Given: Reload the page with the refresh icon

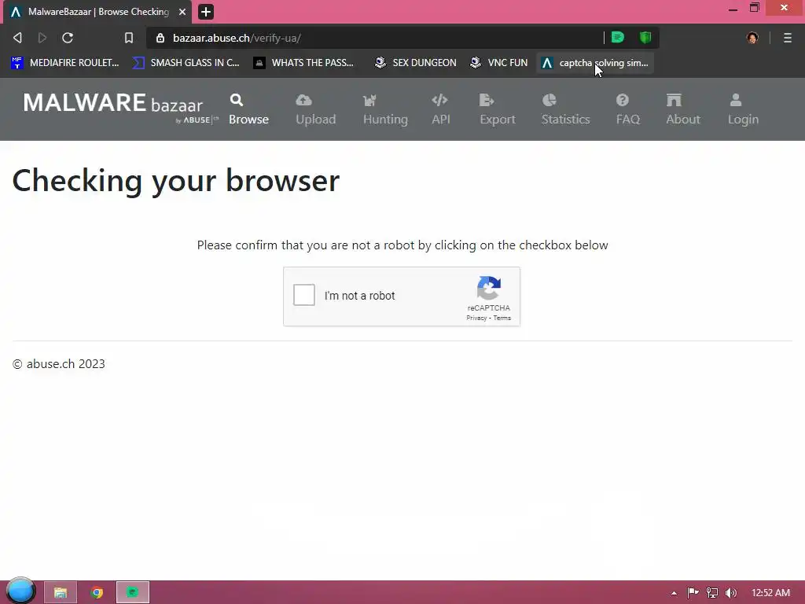Looking at the screenshot, I should (68, 38).
